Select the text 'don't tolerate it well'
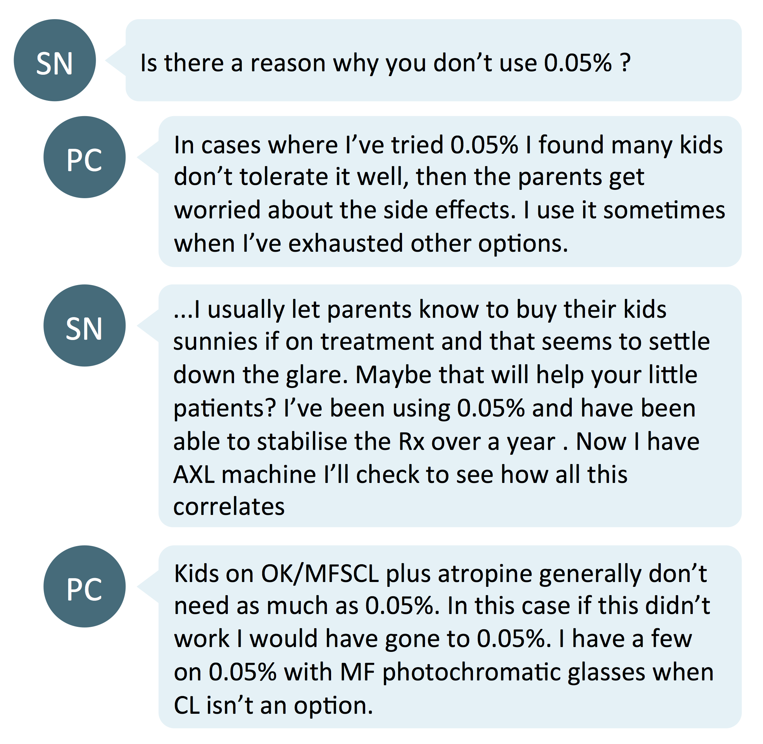Screen dimensions: 763x744 (x=291, y=177)
